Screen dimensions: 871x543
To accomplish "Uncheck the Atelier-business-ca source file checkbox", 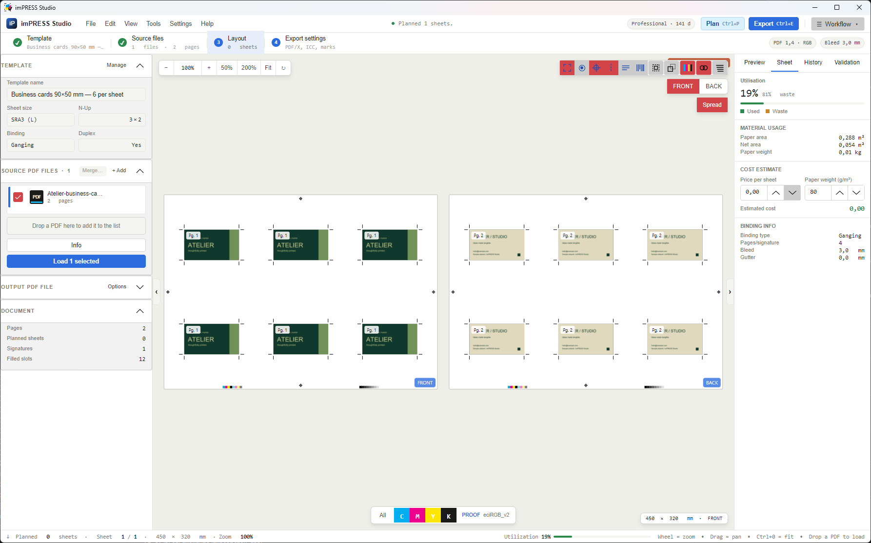I will pyautogui.click(x=18, y=197).
